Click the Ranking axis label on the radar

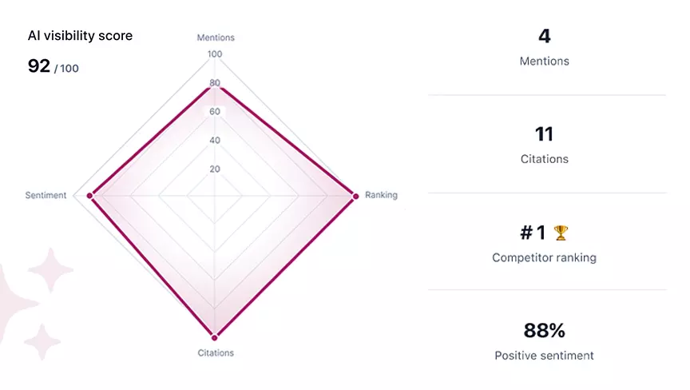click(x=381, y=195)
